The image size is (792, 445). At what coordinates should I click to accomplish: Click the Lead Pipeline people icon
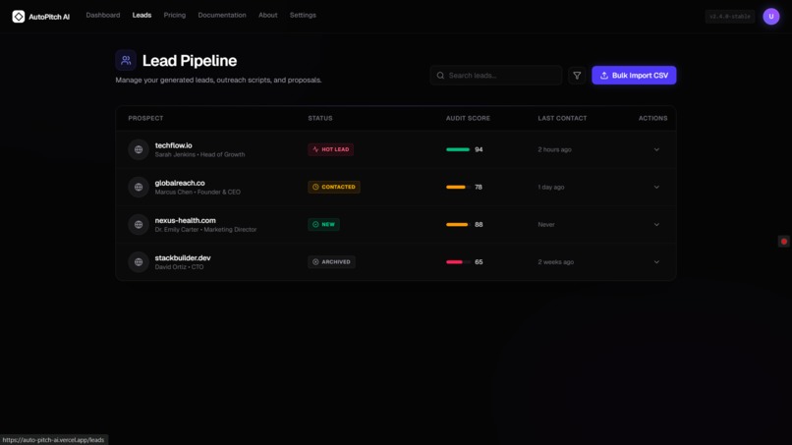[126, 61]
